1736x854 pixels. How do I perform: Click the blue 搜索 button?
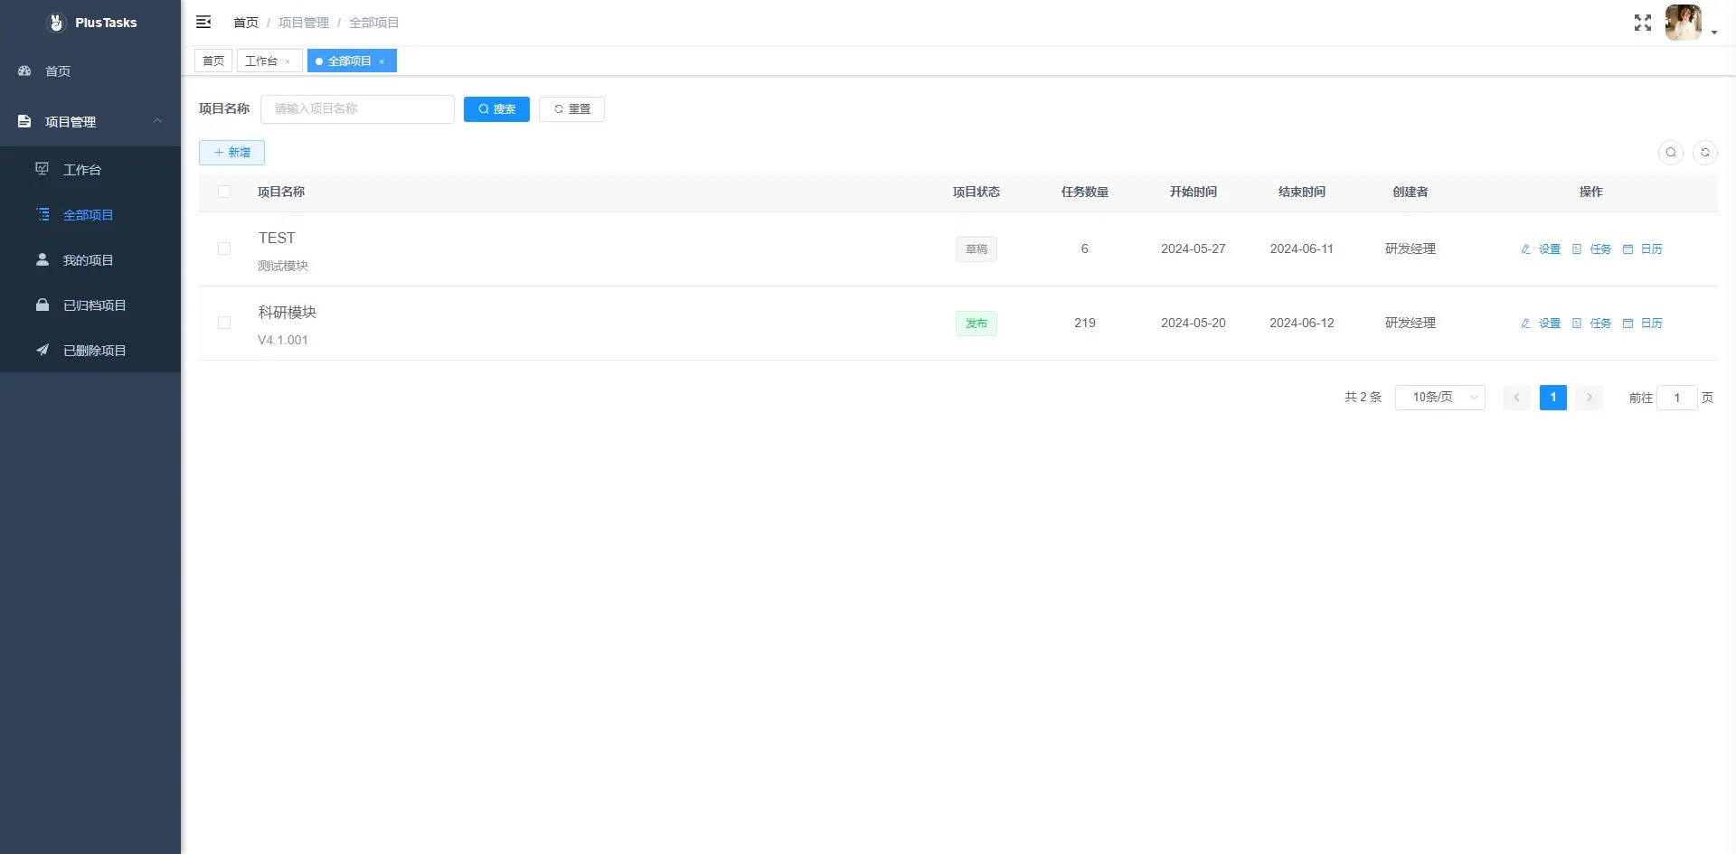pyautogui.click(x=496, y=109)
